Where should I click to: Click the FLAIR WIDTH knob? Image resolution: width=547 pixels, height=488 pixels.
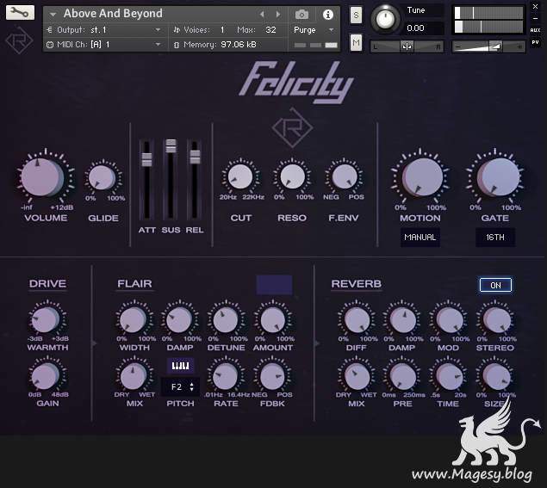point(134,320)
